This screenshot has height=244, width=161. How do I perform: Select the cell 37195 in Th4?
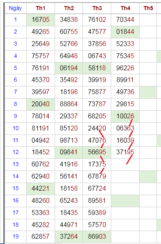pos(125,152)
